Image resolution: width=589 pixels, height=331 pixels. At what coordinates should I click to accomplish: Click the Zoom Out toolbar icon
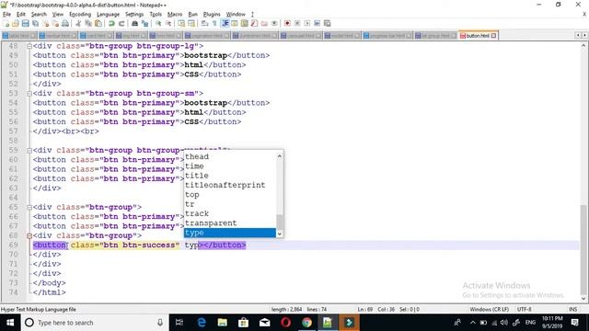(x=168, y=23)
